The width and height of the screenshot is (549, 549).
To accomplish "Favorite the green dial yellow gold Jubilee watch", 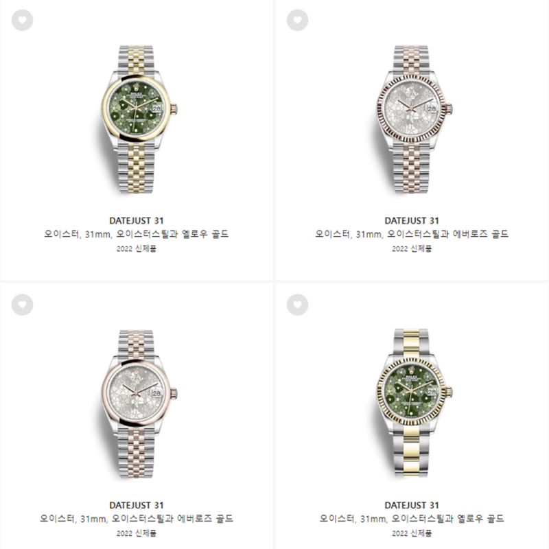I will 23,20.
